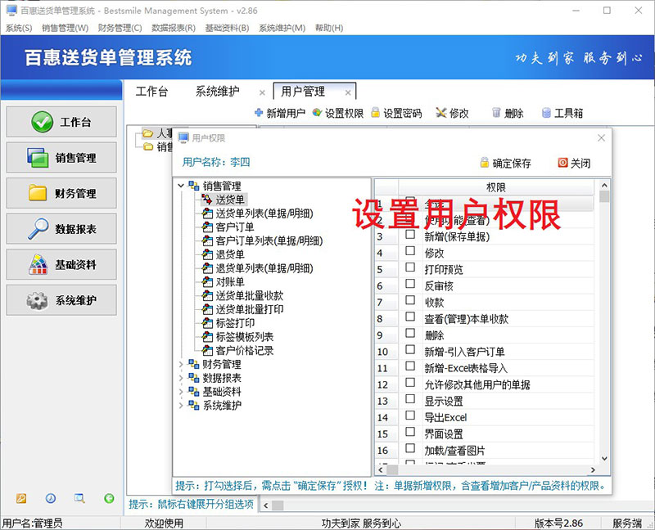
Task: Enable the 打印预览 permission checkbox
Action: (x=410, y=269)
